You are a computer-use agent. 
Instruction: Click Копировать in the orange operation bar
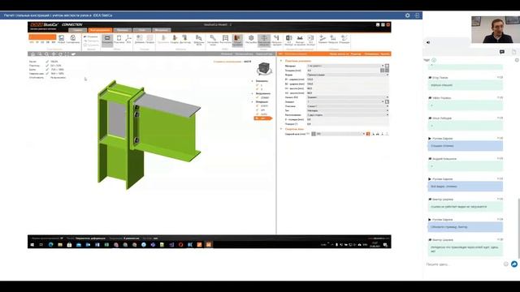371,54
